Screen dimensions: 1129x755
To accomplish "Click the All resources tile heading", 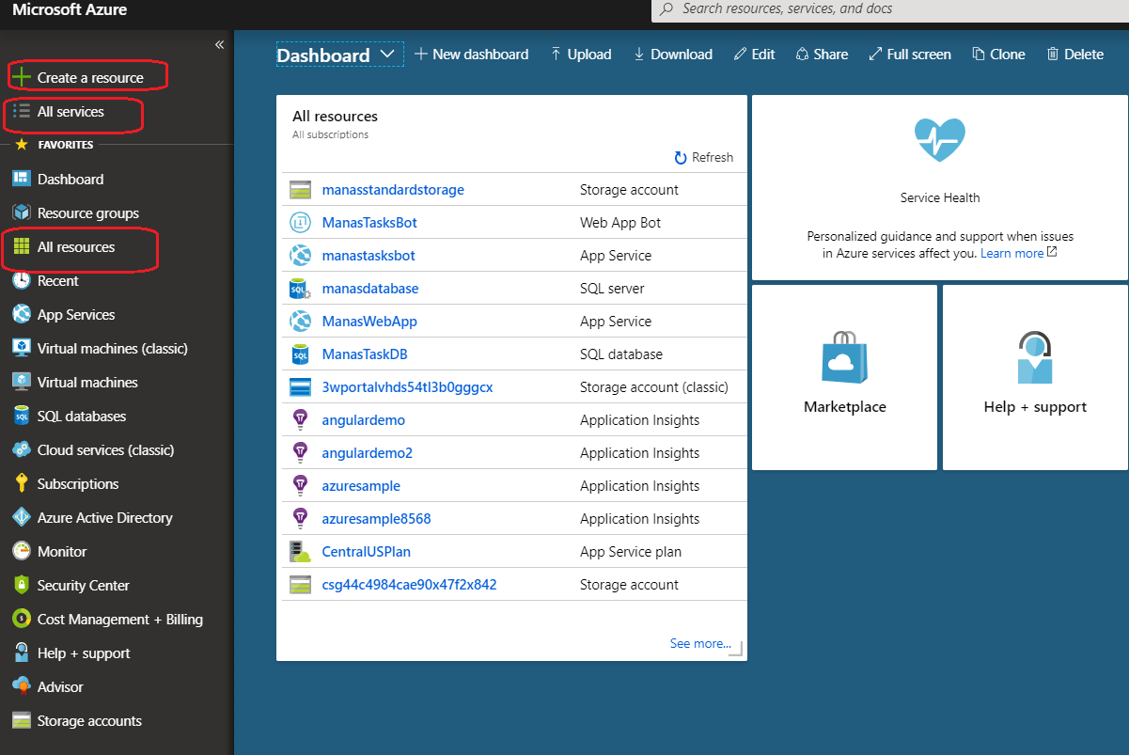I will [335, 117].
